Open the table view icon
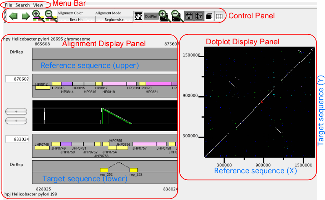Viewport: 325px width, 200px height. (219, 16)
